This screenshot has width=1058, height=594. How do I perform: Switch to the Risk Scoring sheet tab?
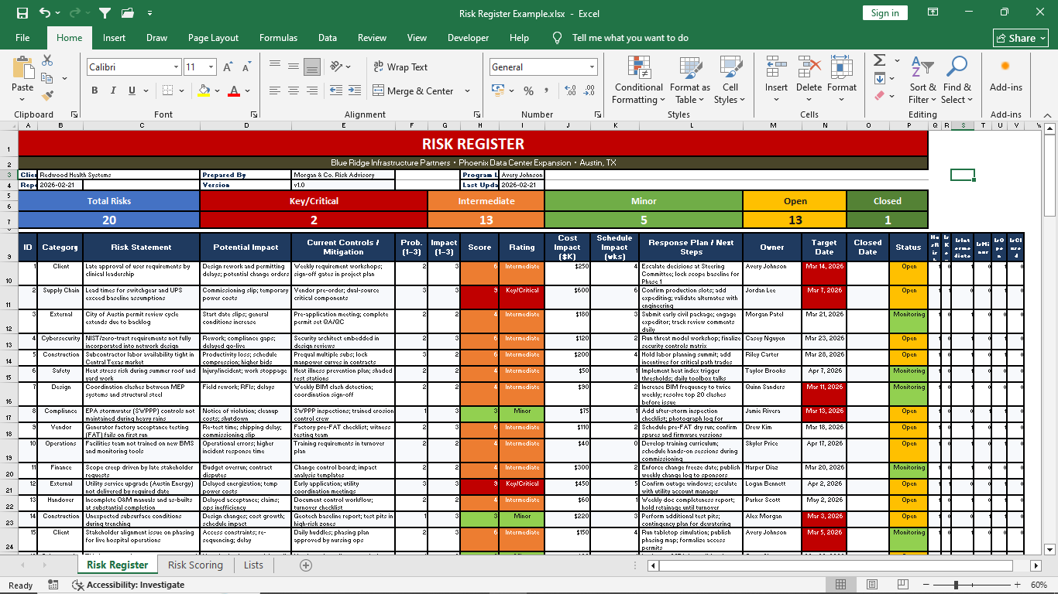tap(195, 565)
